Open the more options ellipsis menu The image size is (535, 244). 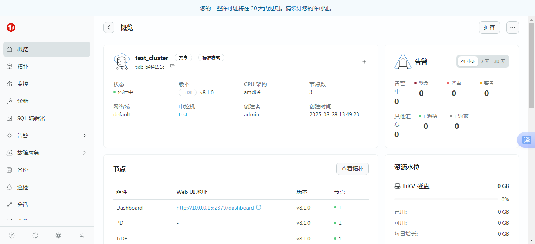(x=512, y=27)
